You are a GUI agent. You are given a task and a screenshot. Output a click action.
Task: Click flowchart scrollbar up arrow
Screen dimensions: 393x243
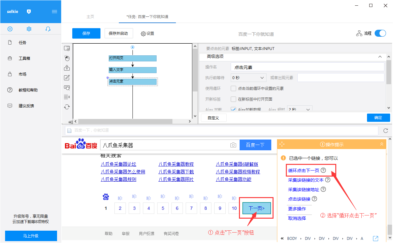pyautogui.click(x=195, y=47)
